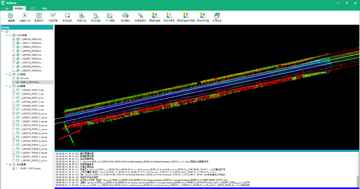
Task: Click the 云盘站下载 download icon
Action: [x=24, y=16]
